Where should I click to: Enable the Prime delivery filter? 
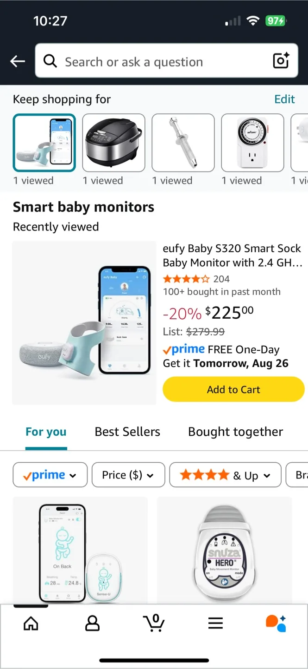tap(50, 474)
